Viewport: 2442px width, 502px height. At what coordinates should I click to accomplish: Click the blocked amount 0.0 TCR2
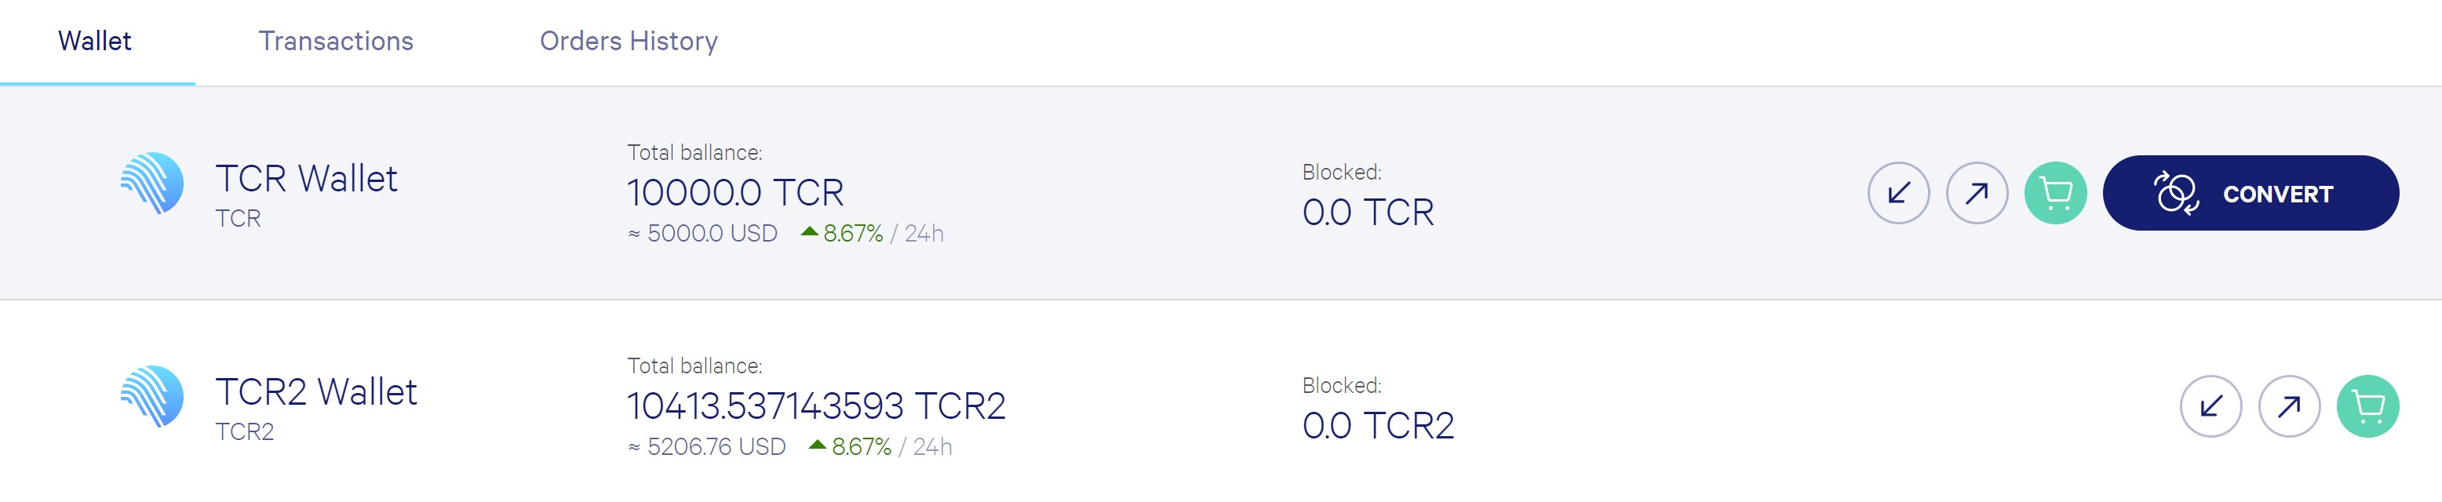click(1379, 426)
